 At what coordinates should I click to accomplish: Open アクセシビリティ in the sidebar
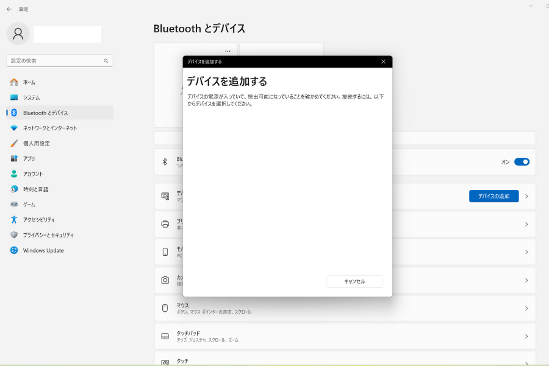(x=60, y=219)
